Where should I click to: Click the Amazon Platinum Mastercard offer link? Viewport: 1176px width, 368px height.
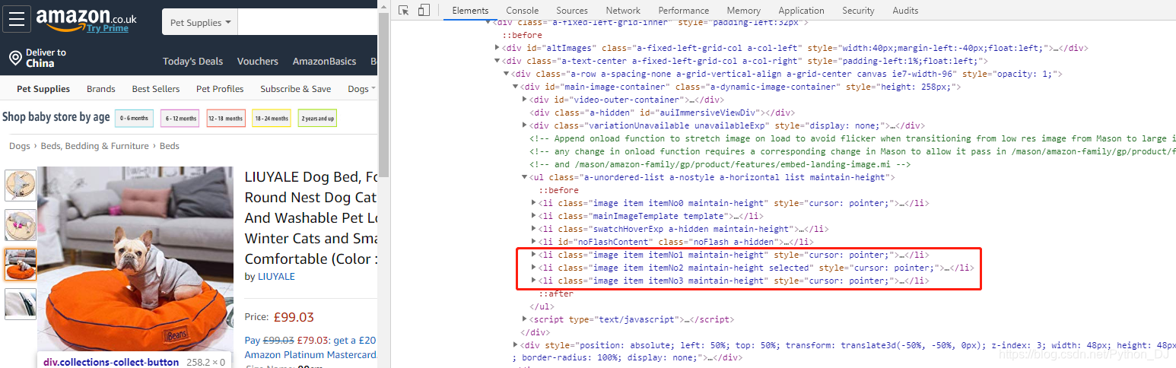tap(311, 354)
